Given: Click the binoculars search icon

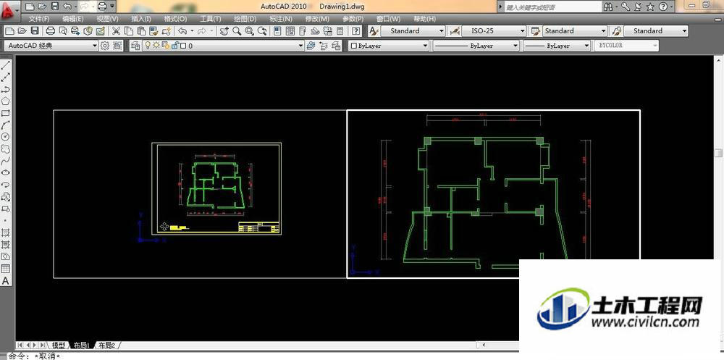Looking at the screenshot, I should click(x=609, y=7).
